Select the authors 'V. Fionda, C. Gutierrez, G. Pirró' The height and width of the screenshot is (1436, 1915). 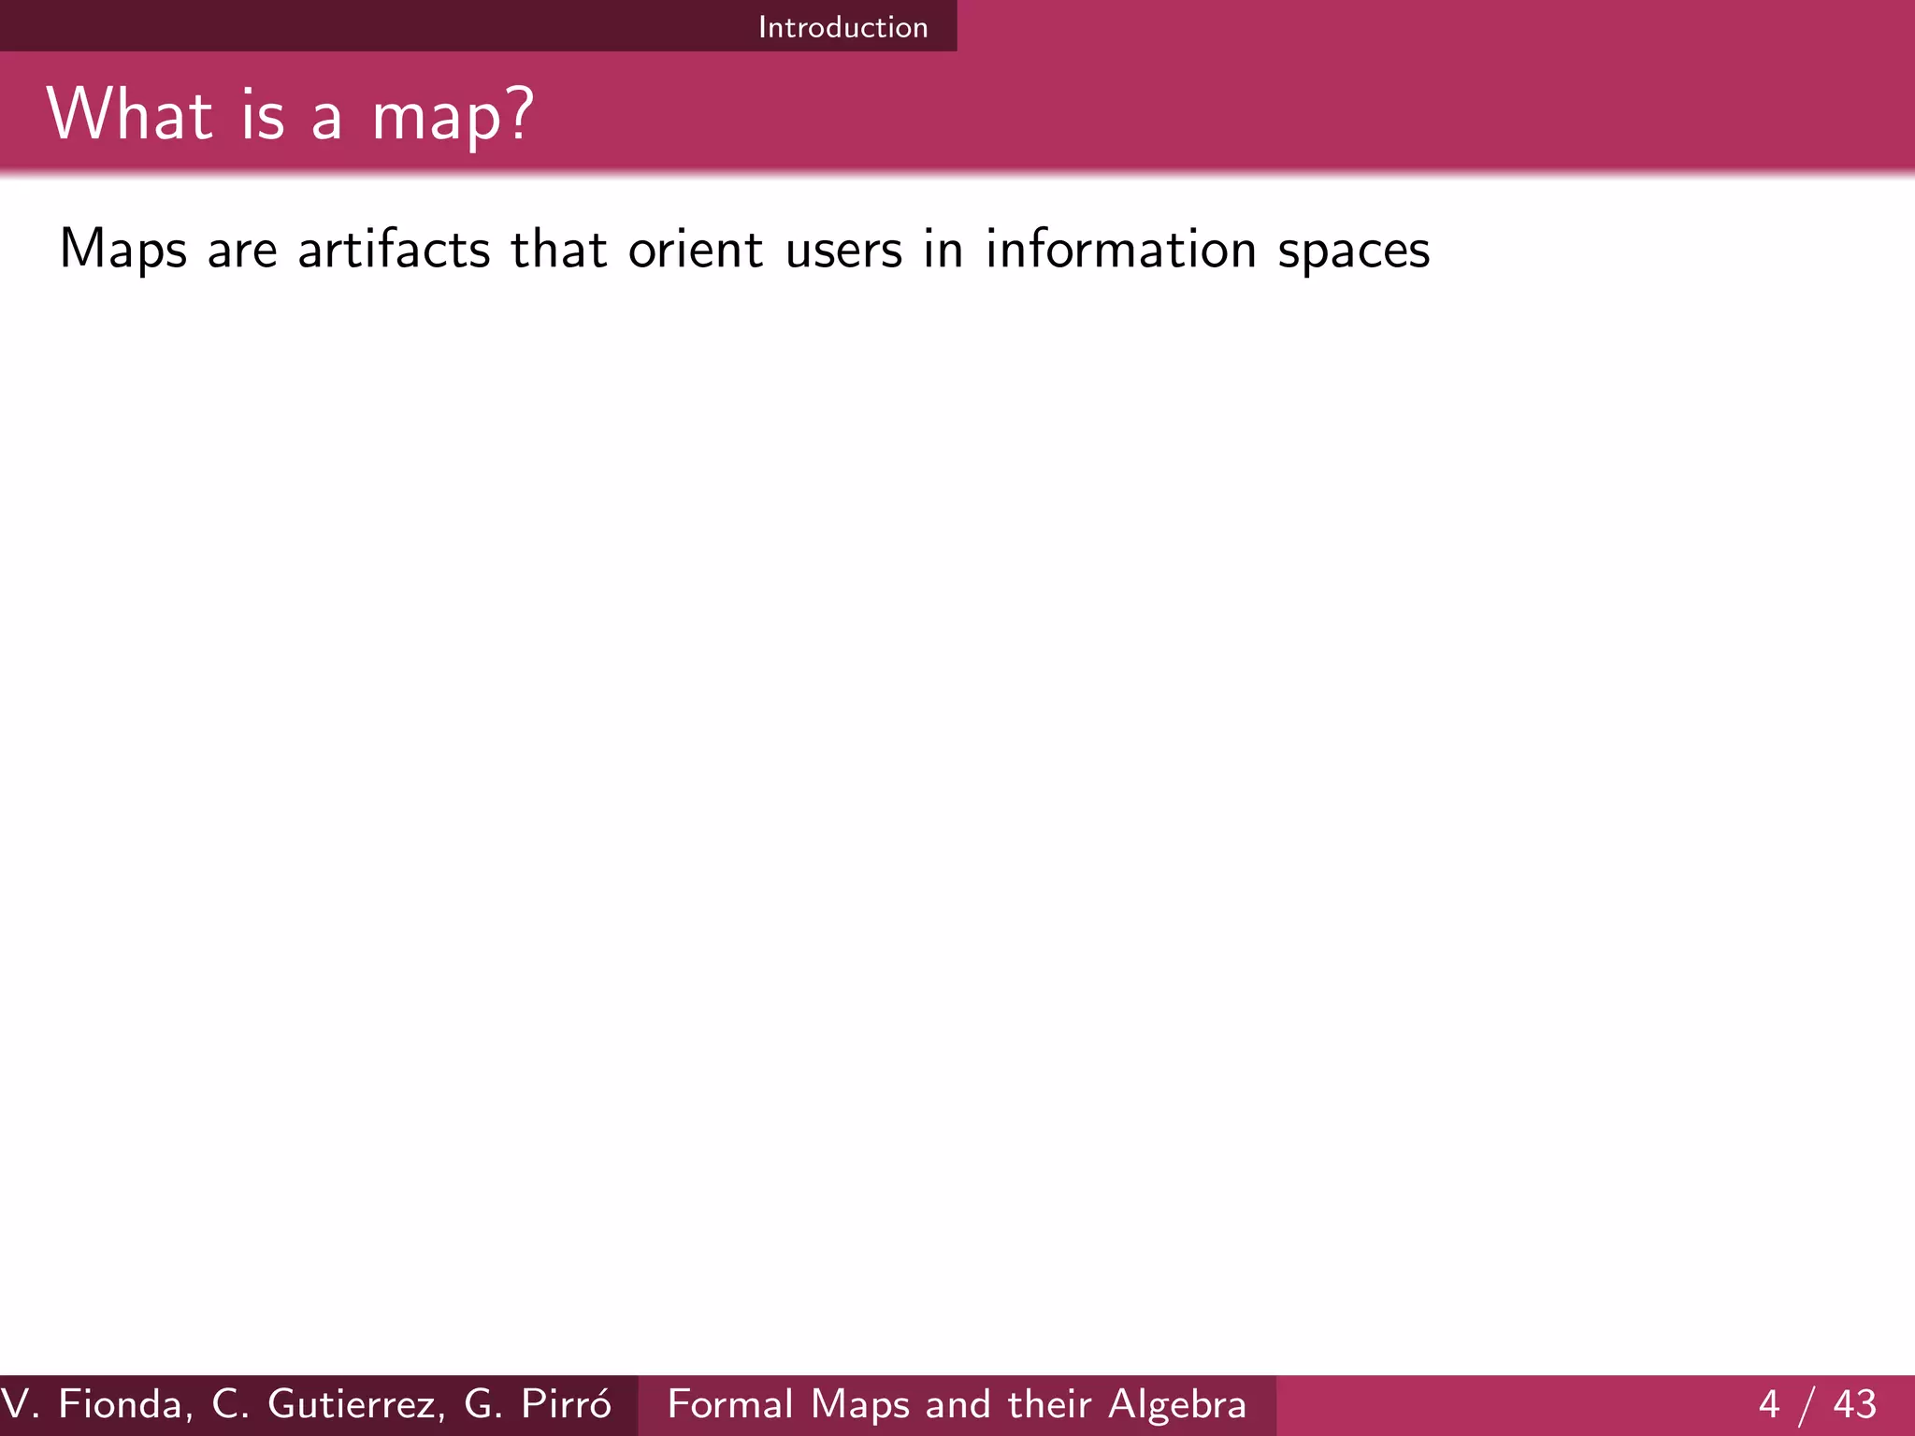coord(307,1404)
